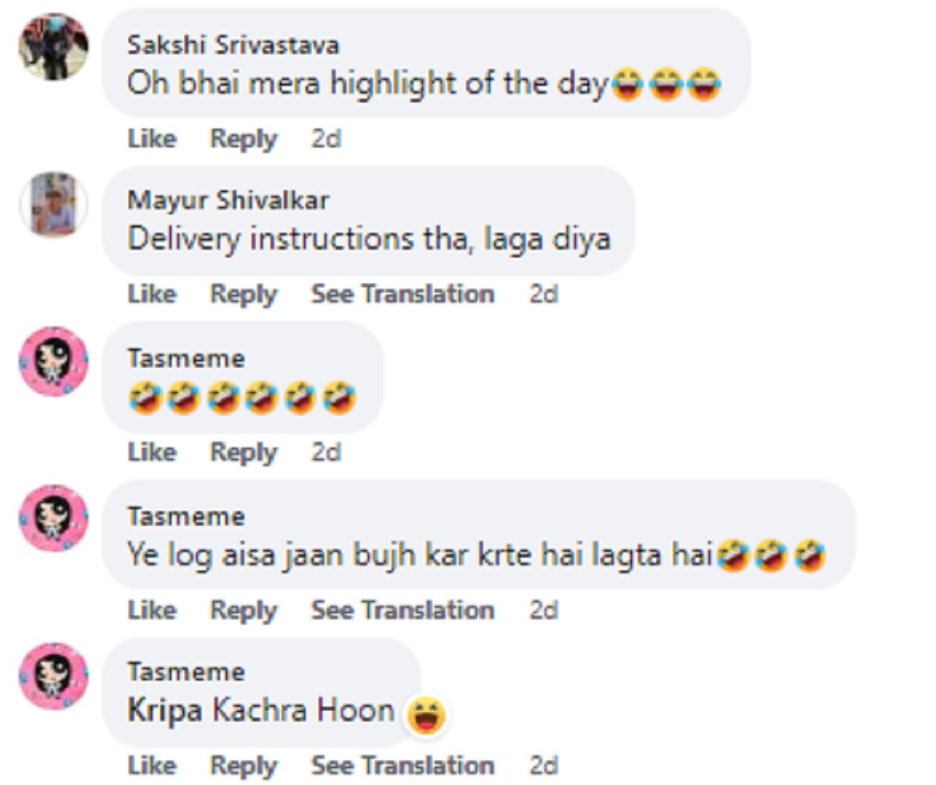Like the 'Ye log aisa jaan' comment
Image resolution: width=936 pixels, height=785 pixels.
(151, 610)
